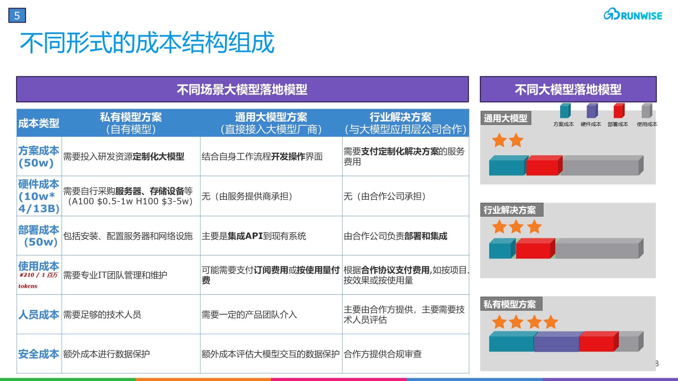
Task: Click the 通用大模型方案 column header
Action: click(x=271, y=123)
